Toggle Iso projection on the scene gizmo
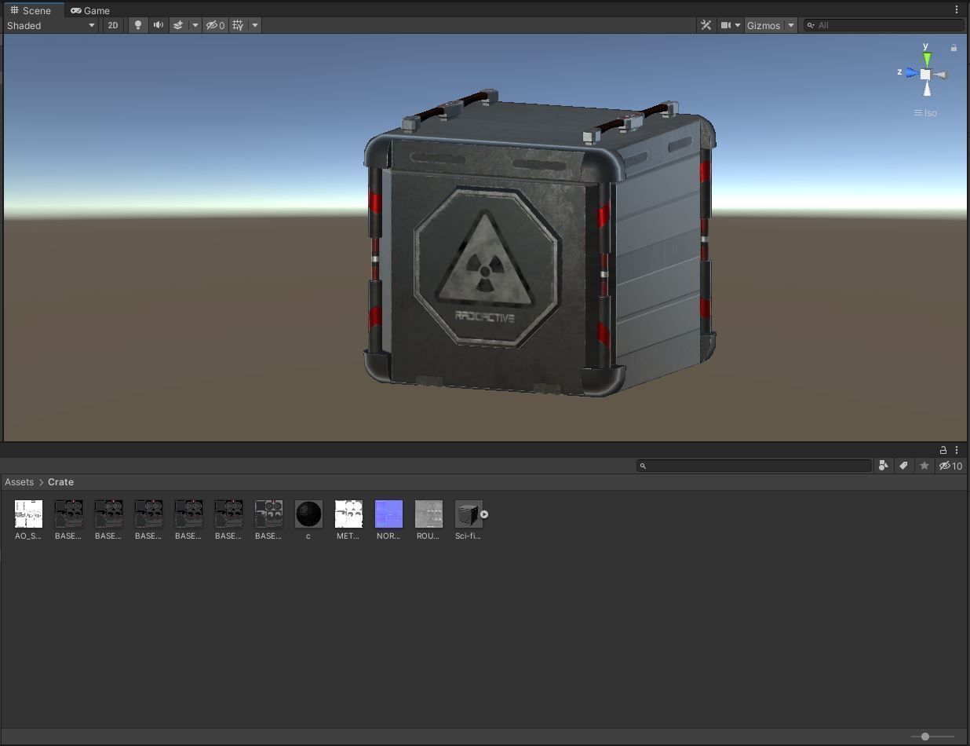The height and width of the screenshot is (746, 970). (925, 112)
